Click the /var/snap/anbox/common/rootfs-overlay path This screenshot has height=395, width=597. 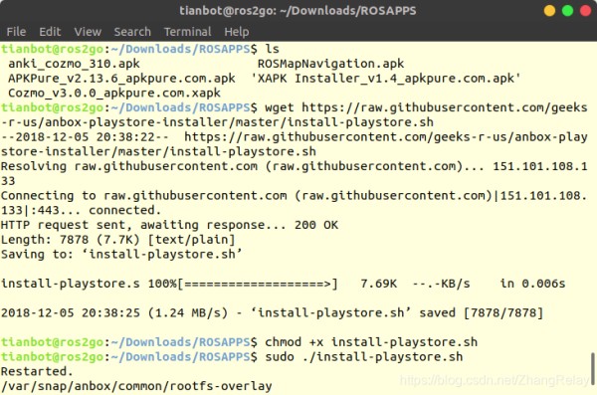[136, 386]
